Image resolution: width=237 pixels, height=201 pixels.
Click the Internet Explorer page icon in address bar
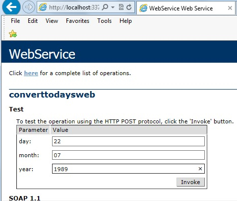tap(43, 7)
